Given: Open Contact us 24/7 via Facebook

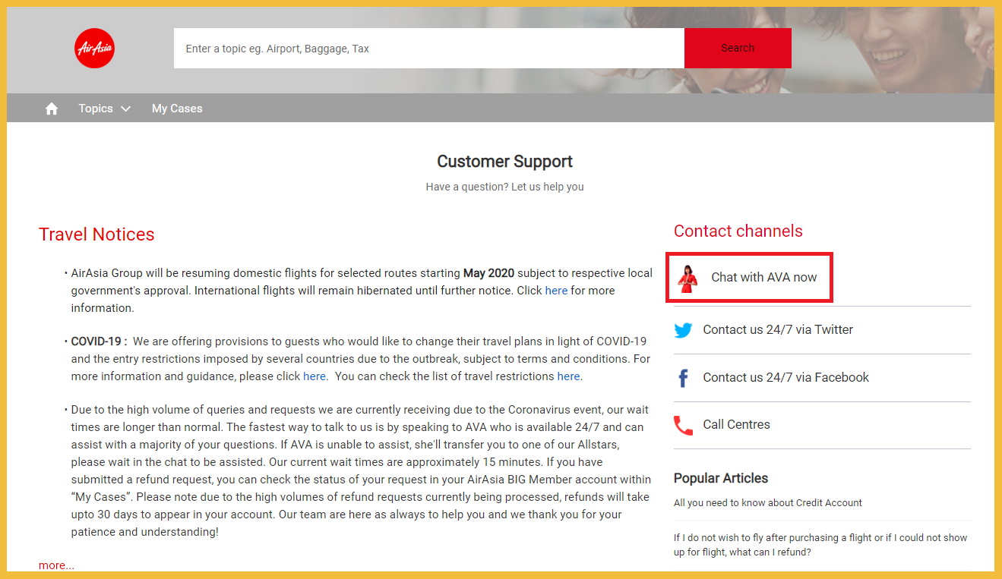Looking at the screenshot, I should [x=785, y=377].
